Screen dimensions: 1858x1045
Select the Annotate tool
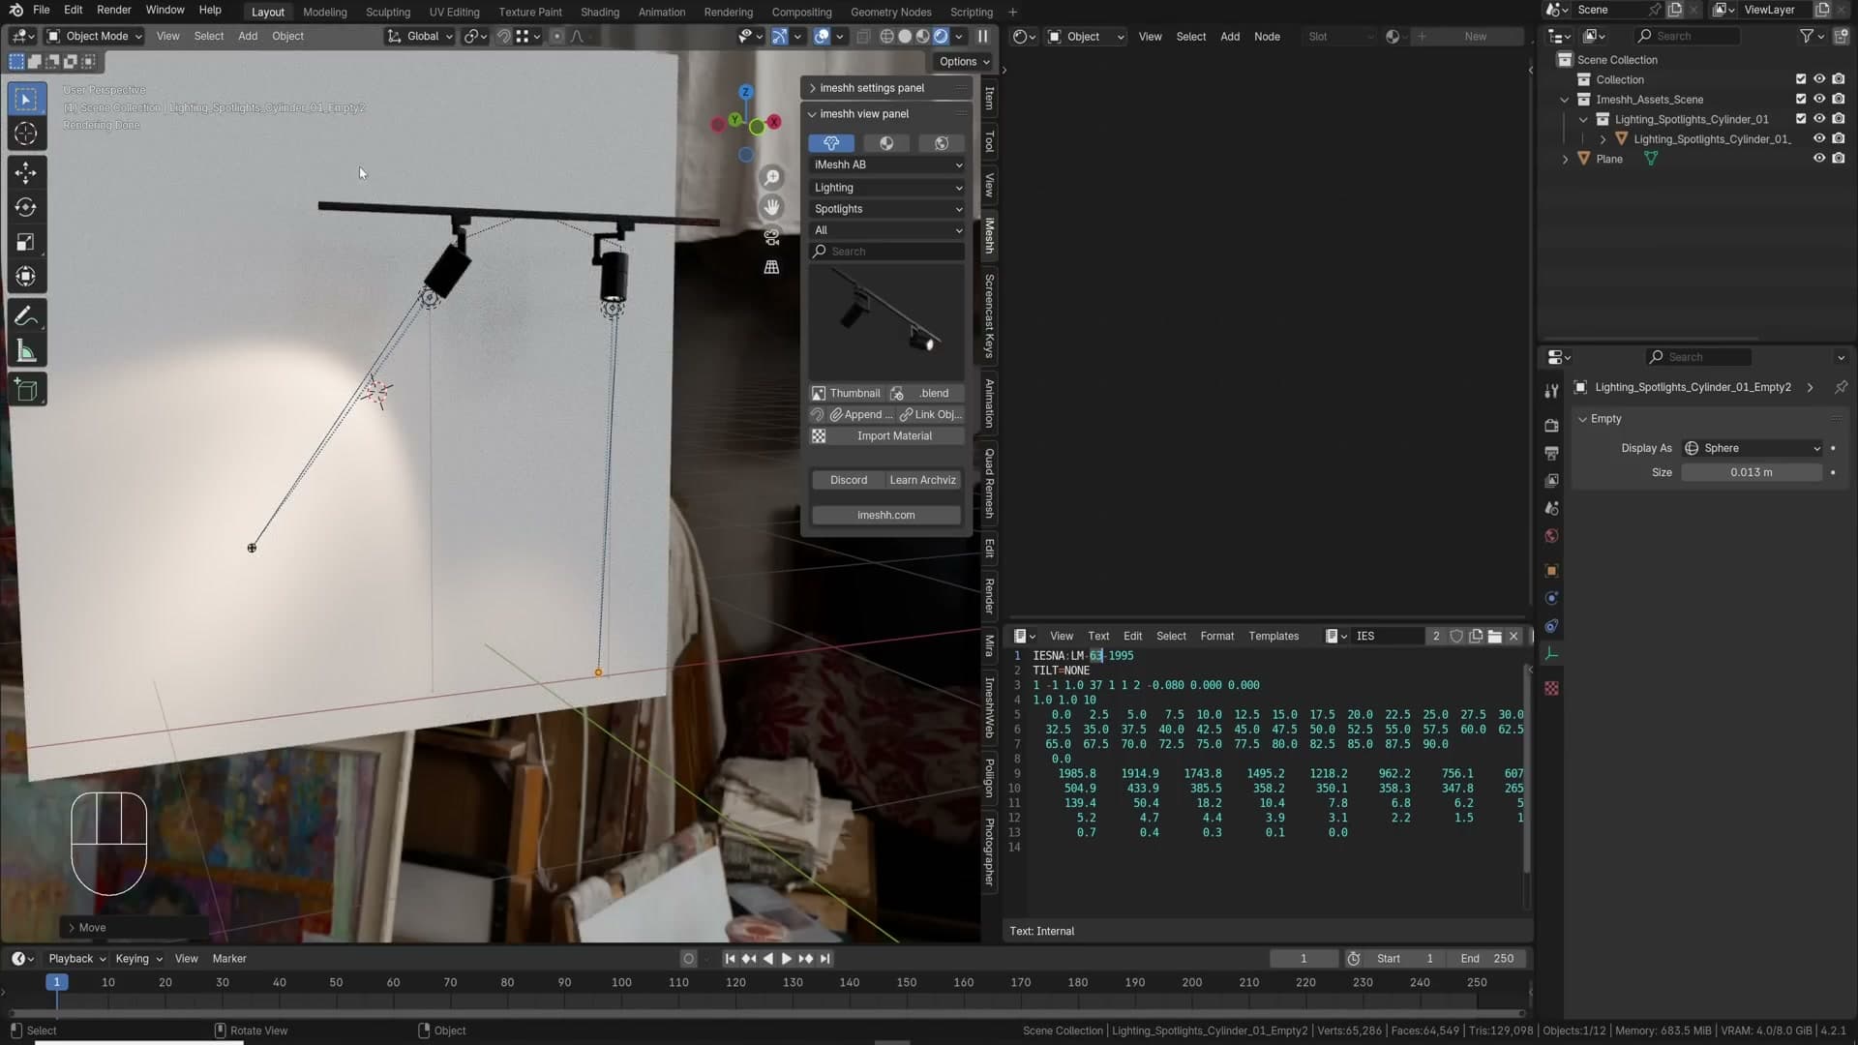(x=26, y=316)
